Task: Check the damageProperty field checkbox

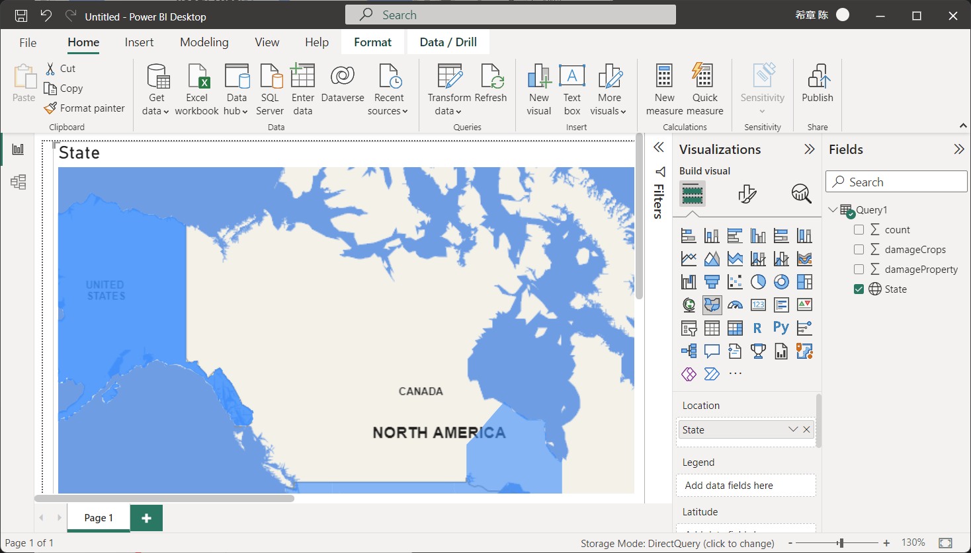Action: coord(859,270)
